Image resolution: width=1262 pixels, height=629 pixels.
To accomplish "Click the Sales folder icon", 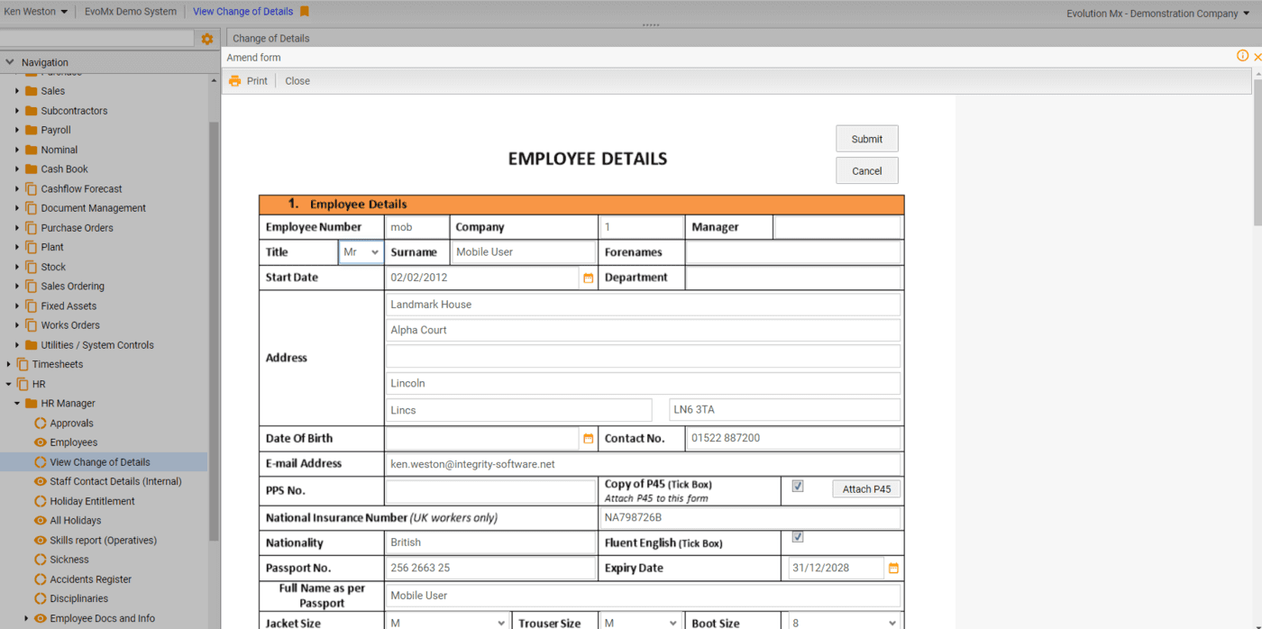I will [x=32, y=91].
